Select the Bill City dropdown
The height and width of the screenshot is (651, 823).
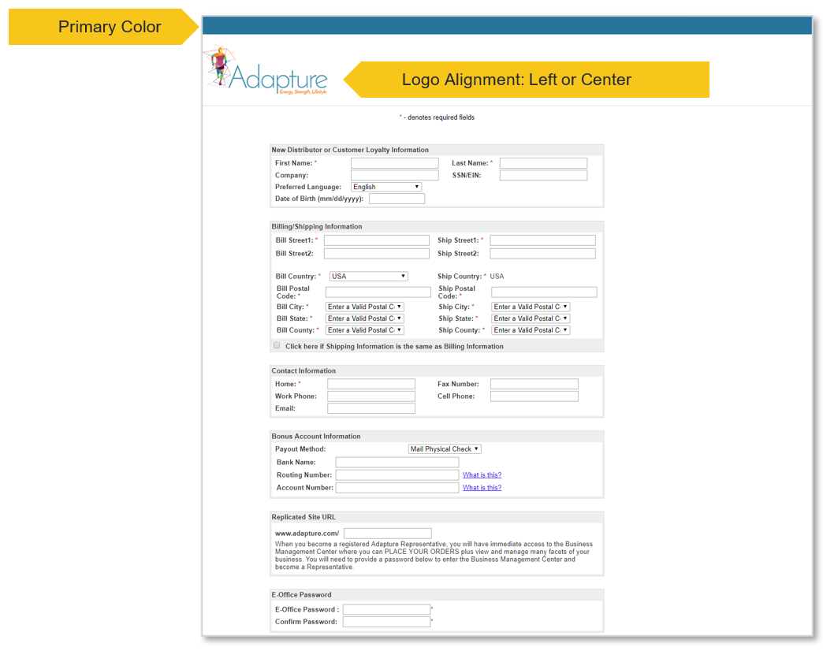pos(365,307)
